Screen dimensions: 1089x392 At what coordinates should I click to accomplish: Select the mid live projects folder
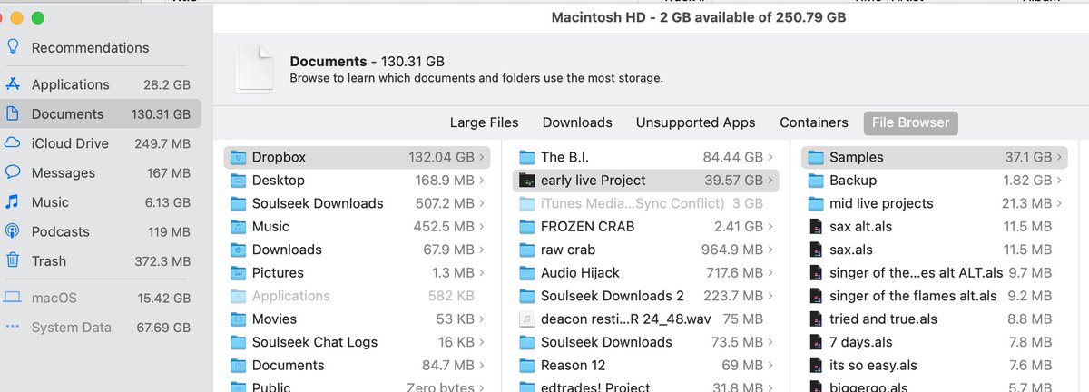coord(934,203)
